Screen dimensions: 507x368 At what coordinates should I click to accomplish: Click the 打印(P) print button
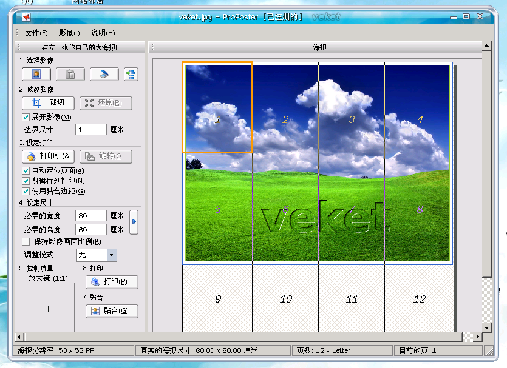coord(112,282)
